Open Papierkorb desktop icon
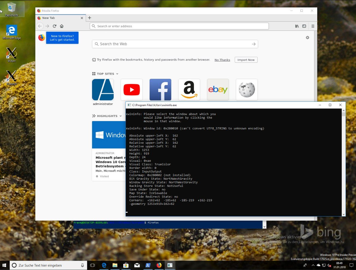356x270 pixels. (x=12, y=9)
